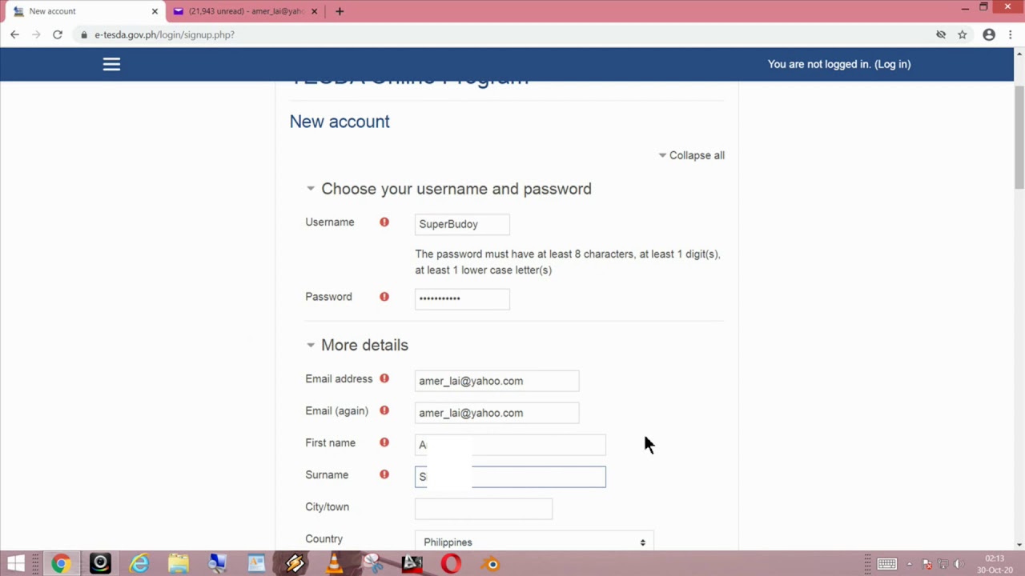Image resolution: width=1025 pixels, height=576 pixels.
Task: Open Winamp from the taskbar
Action: coord(295,563)
